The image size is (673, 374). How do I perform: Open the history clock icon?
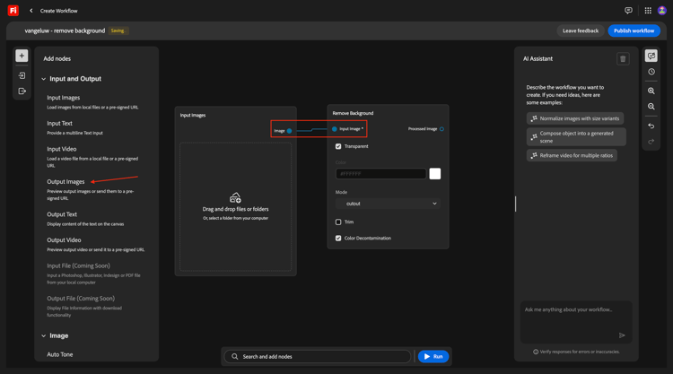tap(651, 72)
